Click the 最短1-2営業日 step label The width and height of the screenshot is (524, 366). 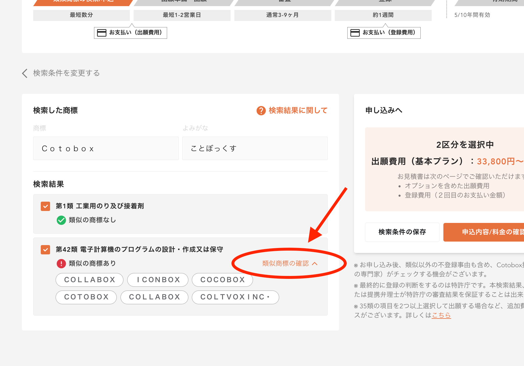click(182, 15)
